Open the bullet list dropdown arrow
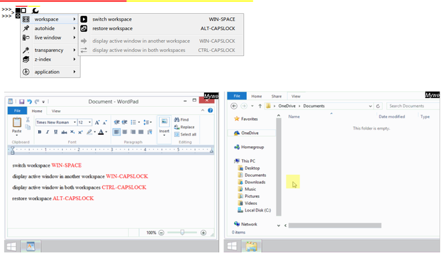The width and height of the screenshot is (445, 257). tap(139, 122)
